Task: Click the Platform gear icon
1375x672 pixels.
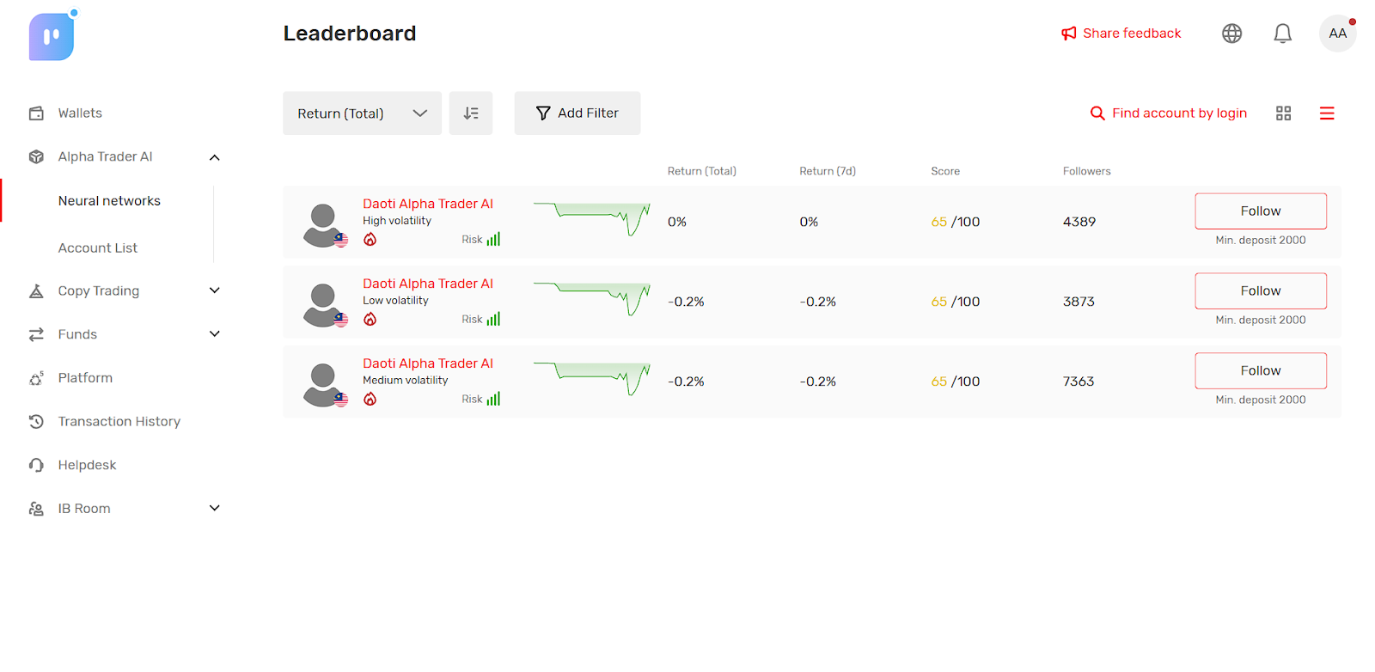Action: click(x=36, y=378)
